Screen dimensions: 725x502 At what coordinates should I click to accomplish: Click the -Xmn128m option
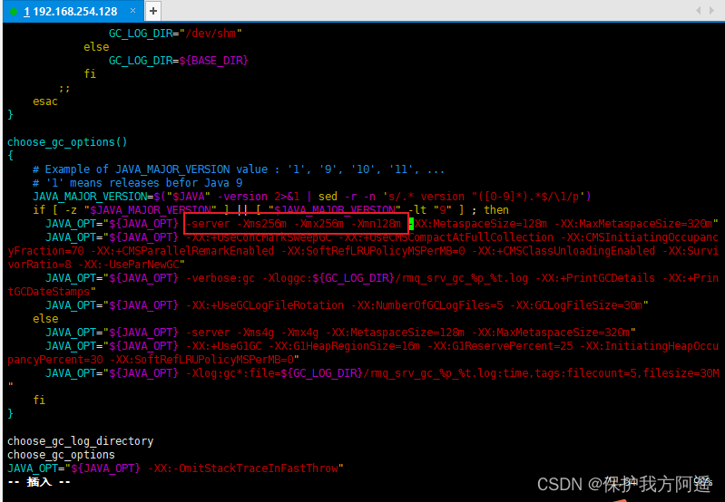377,224
